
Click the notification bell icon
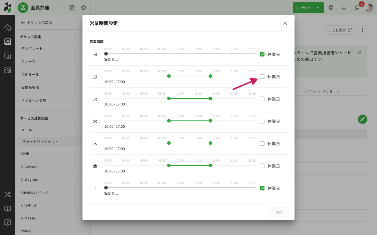[344, 8]
